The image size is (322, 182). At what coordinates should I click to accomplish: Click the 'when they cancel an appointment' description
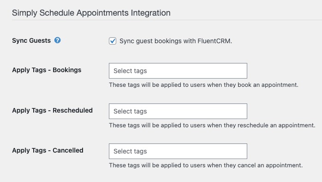pos(206,165)
